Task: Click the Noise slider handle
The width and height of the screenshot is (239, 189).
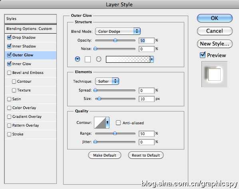Action: (x=96, y=48)
